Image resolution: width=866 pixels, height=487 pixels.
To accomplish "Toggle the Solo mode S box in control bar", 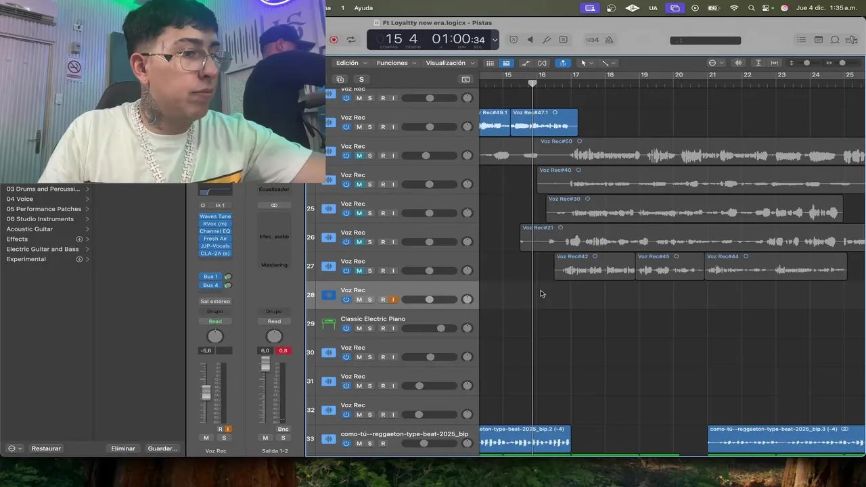I will point(563,40).
